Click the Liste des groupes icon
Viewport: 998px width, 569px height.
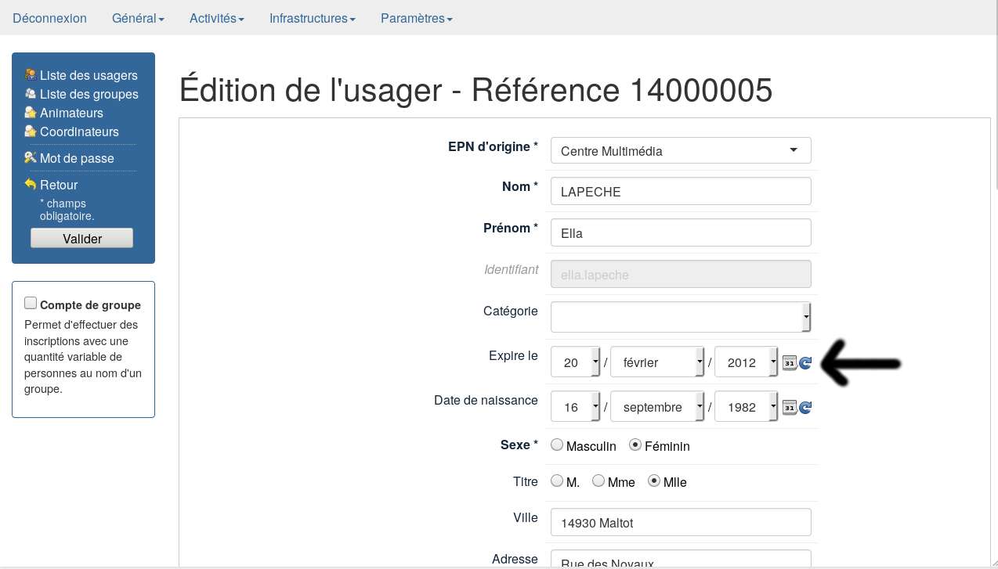point(31,94)
